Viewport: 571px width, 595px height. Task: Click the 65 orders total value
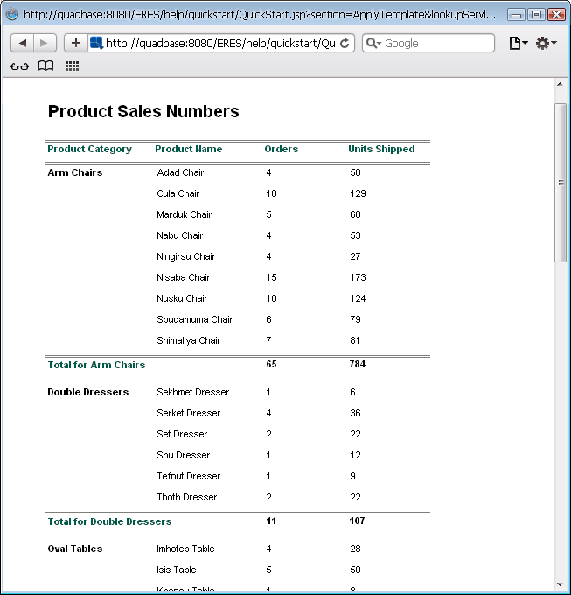pos(271,364)
